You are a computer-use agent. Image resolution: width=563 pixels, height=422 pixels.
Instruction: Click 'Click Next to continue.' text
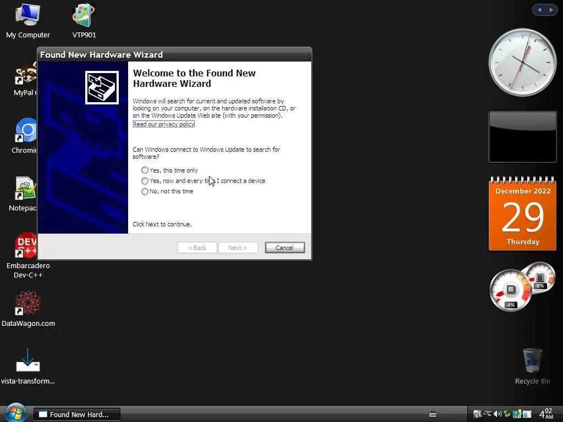162,224
